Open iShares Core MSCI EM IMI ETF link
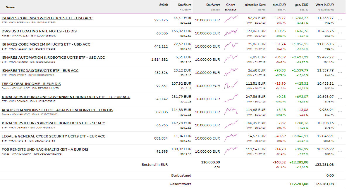This screenshot has height=190, width=347. (x=46, y=44)
